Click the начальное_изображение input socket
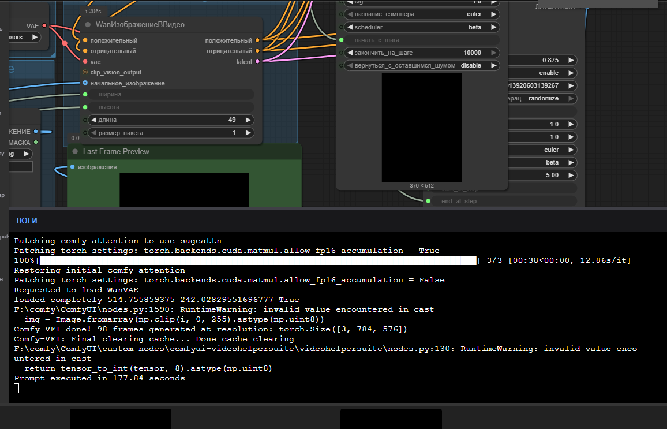667x429 pixels. coord(85,83)
